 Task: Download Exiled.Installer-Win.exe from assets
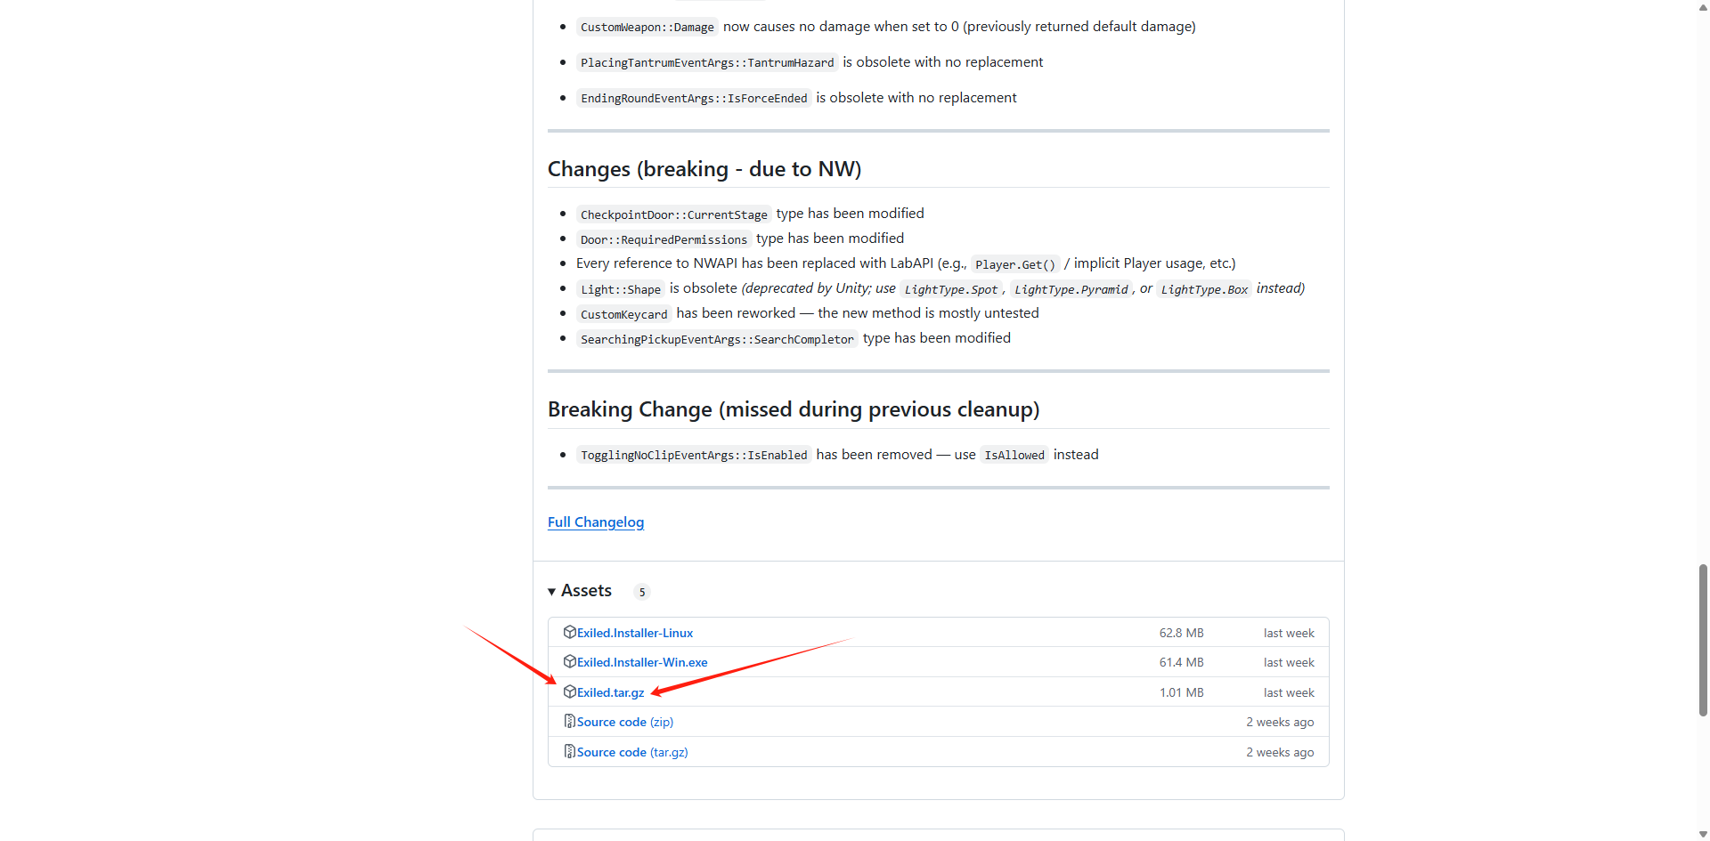(x=641, y=662)
